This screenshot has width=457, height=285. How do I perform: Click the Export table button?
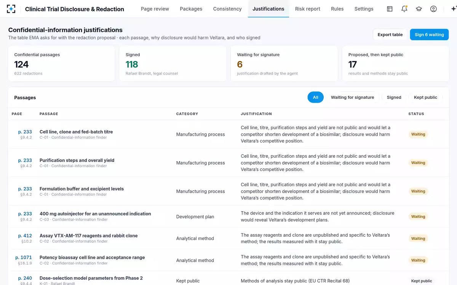(x=390, y=35)
